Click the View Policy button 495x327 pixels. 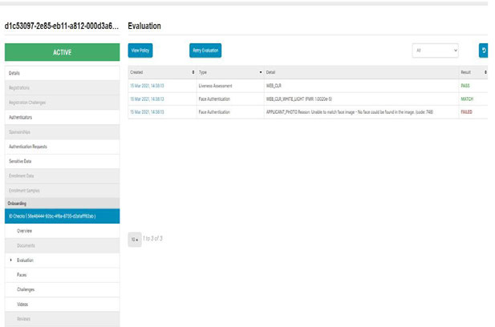pyautogui.click(x=140, y=50)
